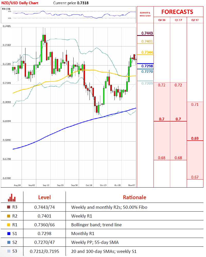
Task: Click the Q1 17 median forecast 0.7
Action: (178, 119)
